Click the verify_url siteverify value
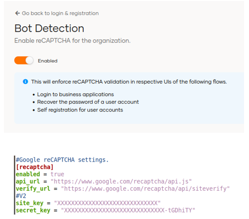Screen dimensions: 249x219 (145, 188)
